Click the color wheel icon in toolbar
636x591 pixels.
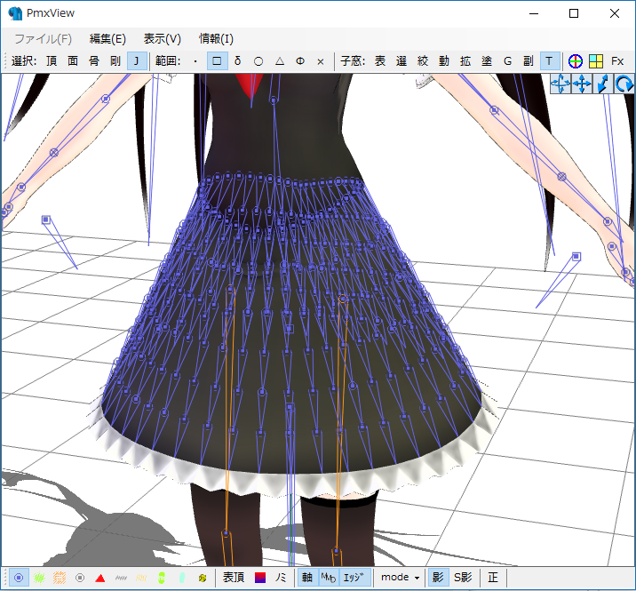tap(576, 61)
